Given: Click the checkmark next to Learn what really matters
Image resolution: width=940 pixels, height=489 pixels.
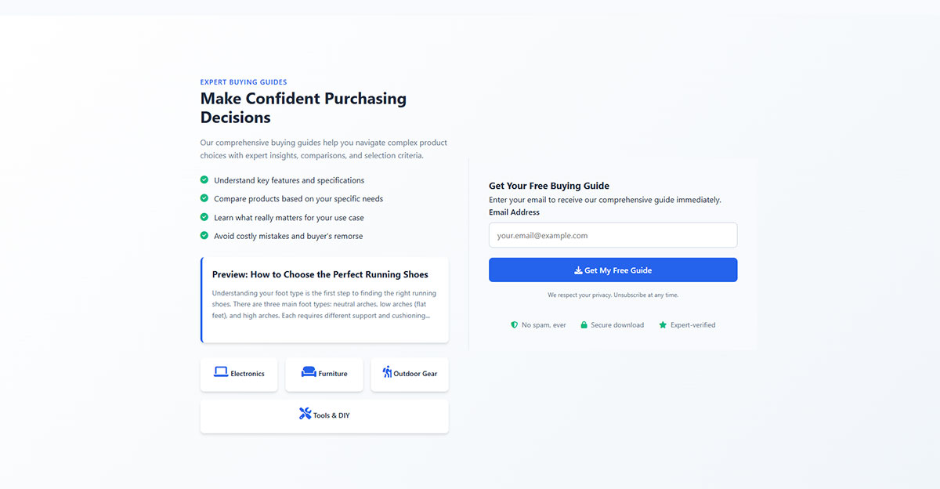Looking at the screenshot, I should tap(204, 217).
